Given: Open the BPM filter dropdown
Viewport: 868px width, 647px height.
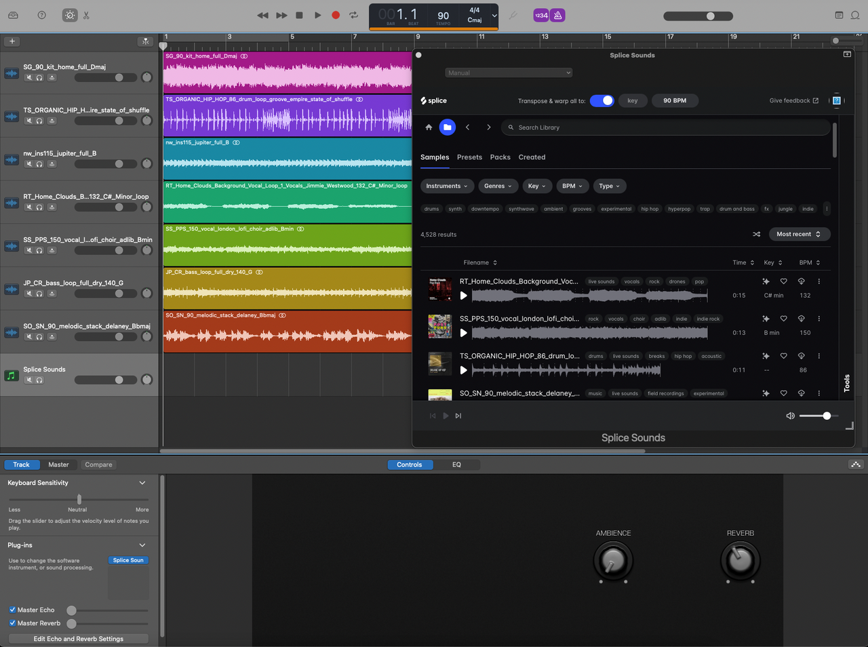Looking at the screenshot, I should click(572, 186).
